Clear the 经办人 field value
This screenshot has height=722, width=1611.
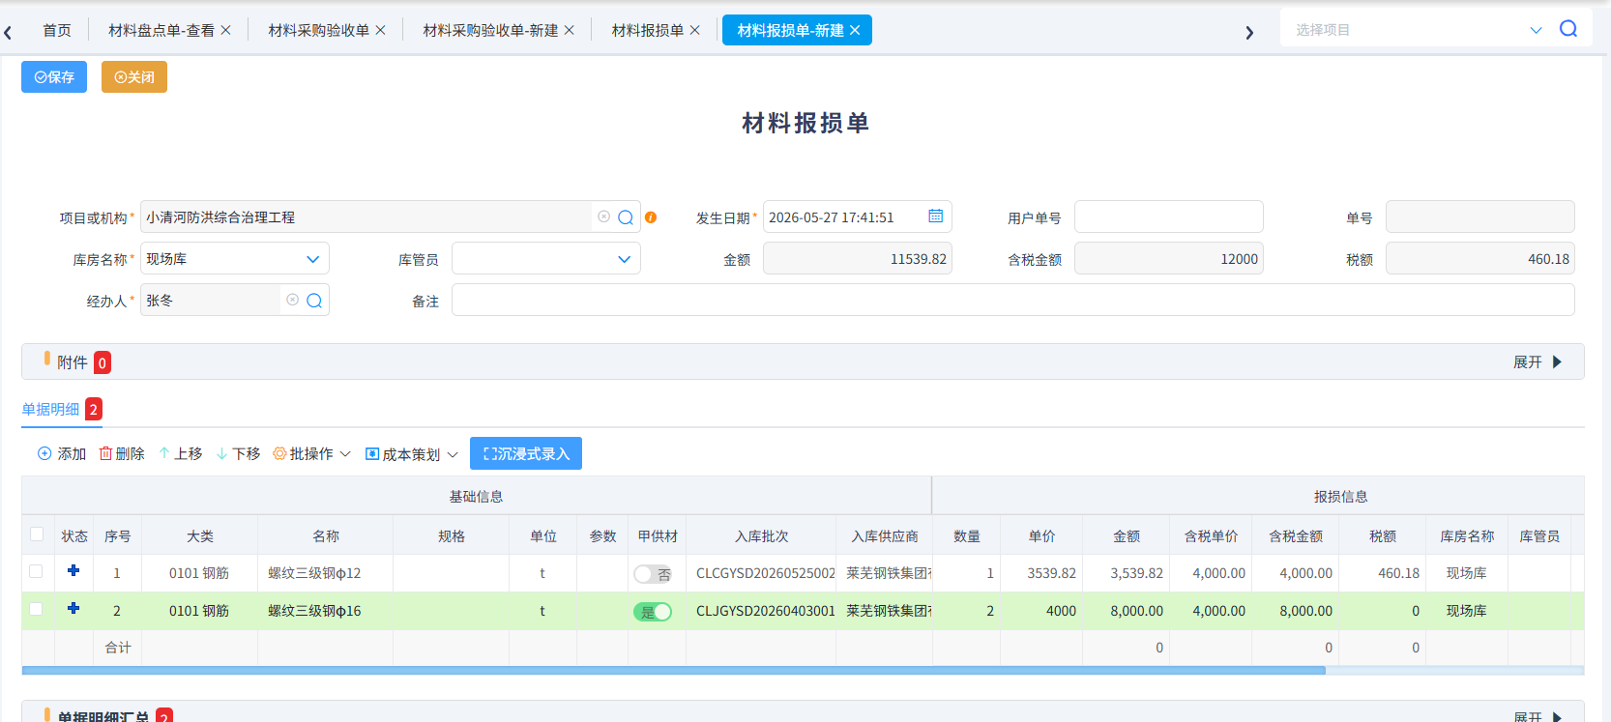click(x=292, y=300)
